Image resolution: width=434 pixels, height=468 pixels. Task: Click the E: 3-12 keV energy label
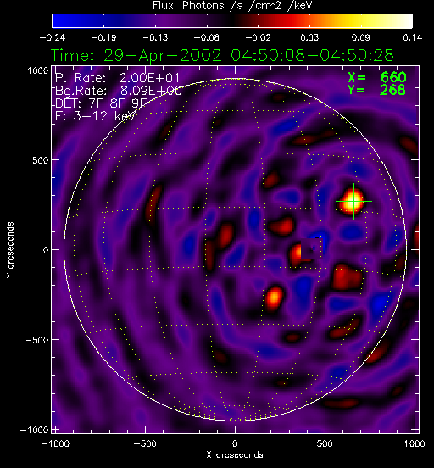point(95,116)
